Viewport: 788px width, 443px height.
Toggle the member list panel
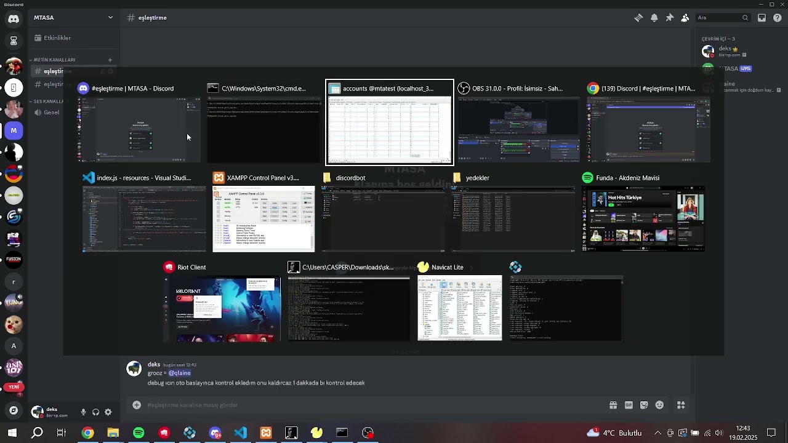685,18
